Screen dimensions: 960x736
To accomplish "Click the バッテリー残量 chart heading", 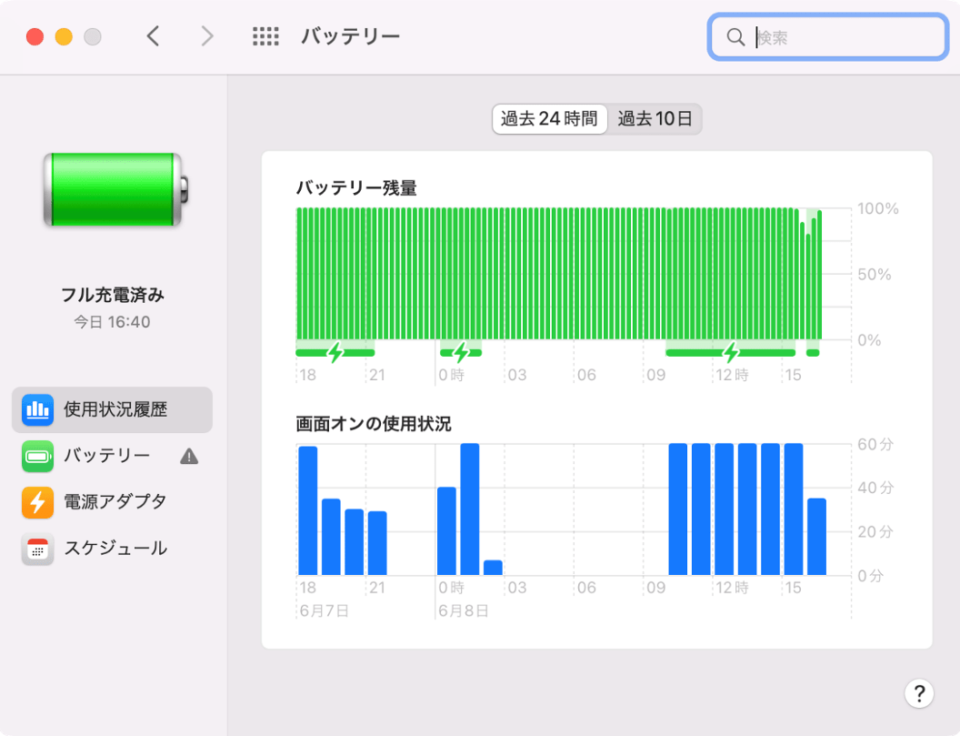I will click(356, 187).
